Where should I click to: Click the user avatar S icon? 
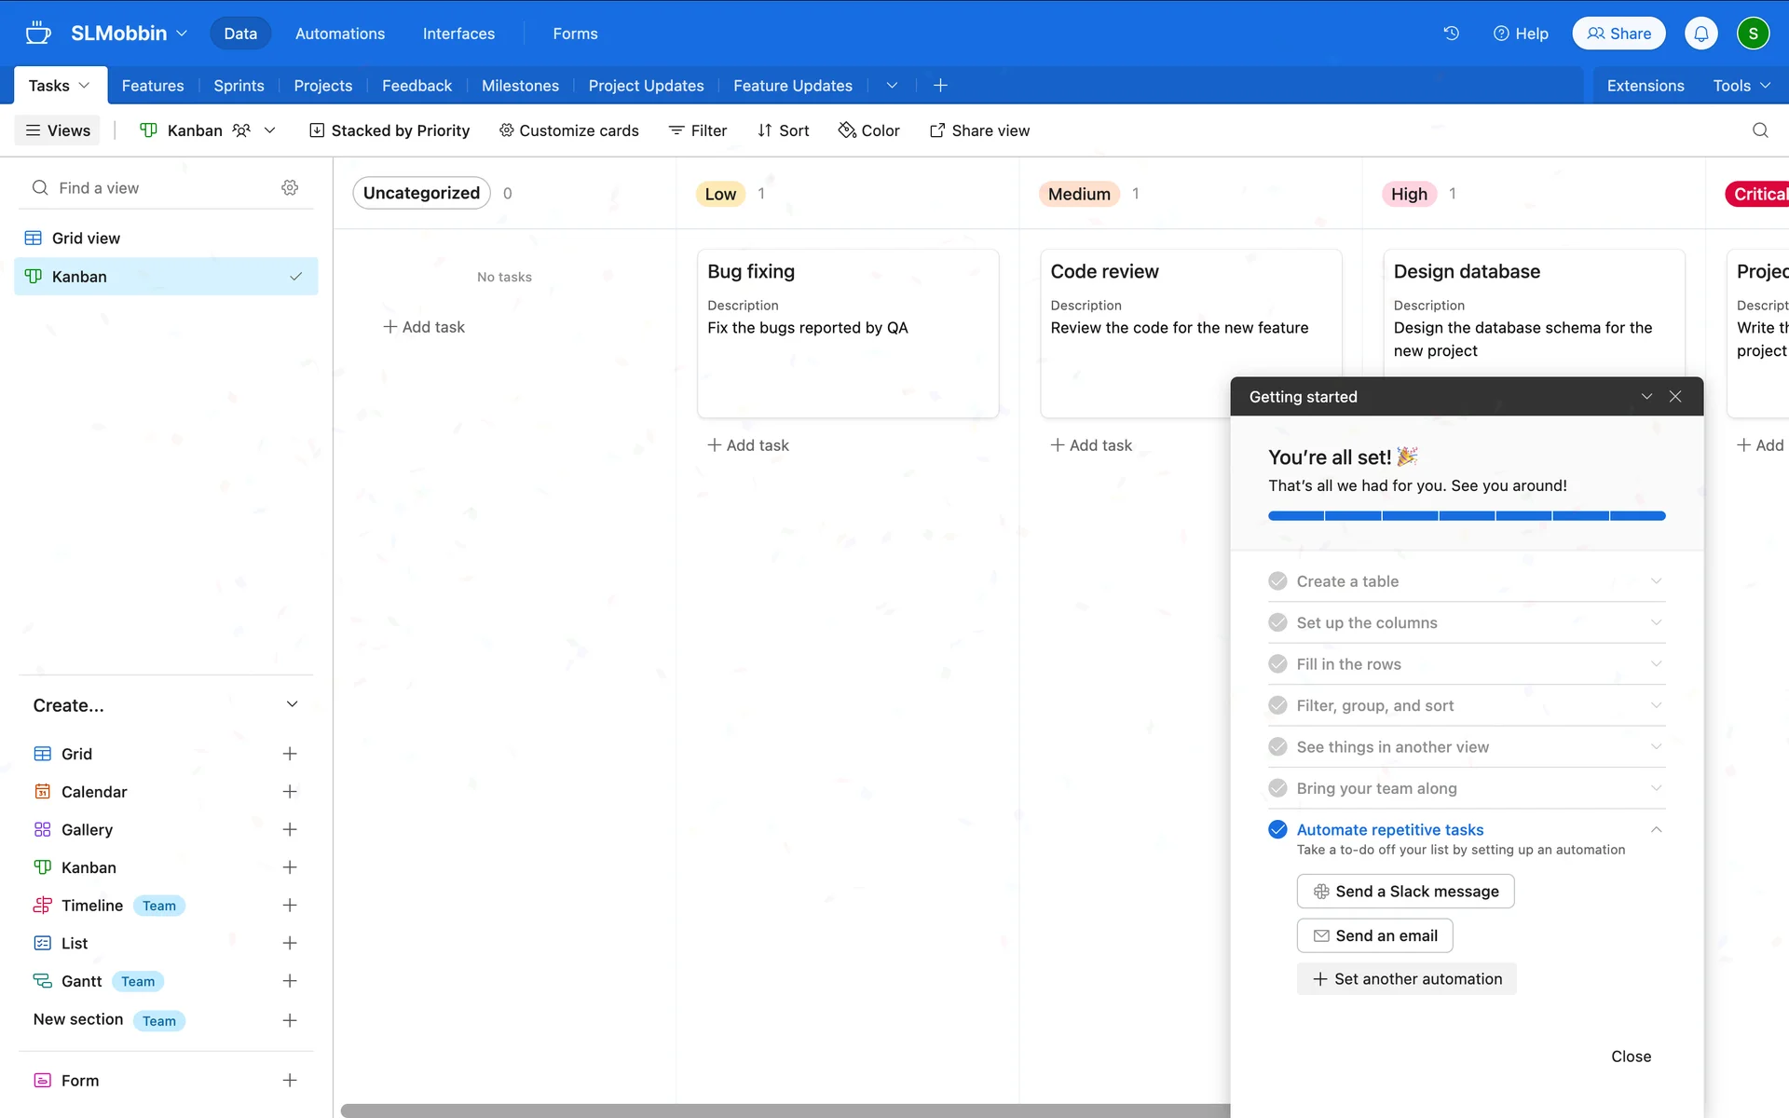click(x=1753, y=34)
